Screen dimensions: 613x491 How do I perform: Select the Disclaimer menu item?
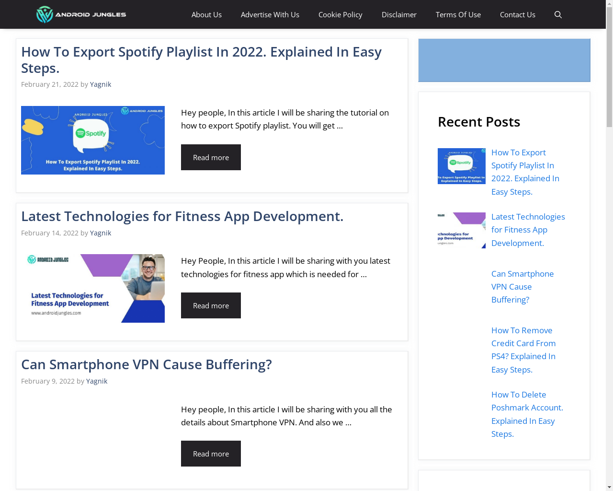tap(399, 14)
